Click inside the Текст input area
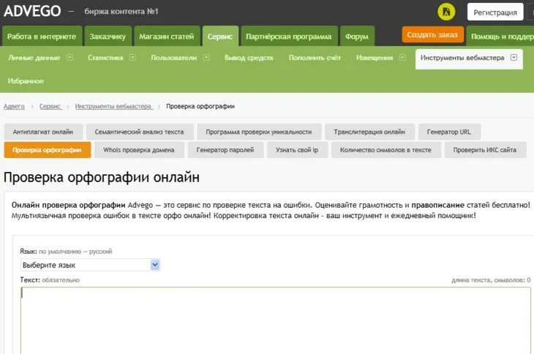Image resolution: width=534 pixels, height=354 pixels. pos(276,320)
